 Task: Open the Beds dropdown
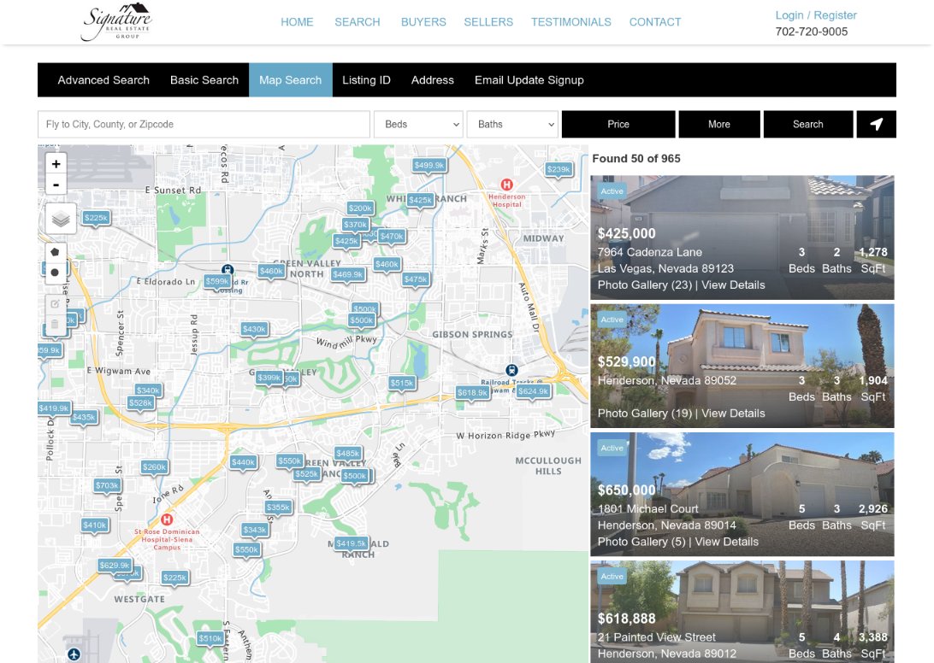click(x=418, y=124)
